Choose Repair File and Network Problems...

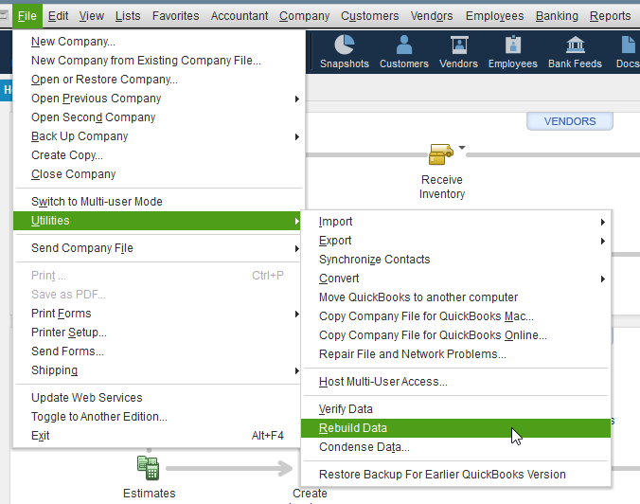[455, 354]
